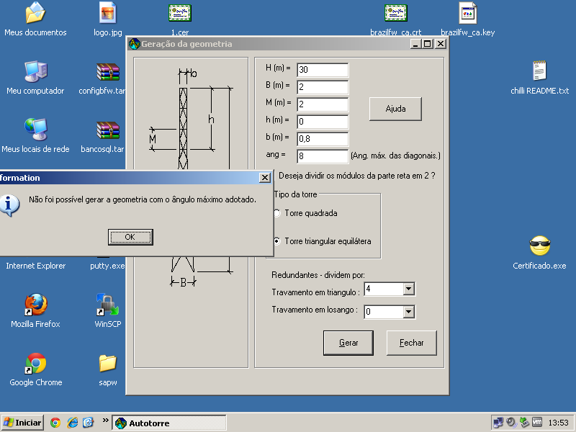
Task: Open the WinSCP desktop icon
Action: (x=107, y=305)
